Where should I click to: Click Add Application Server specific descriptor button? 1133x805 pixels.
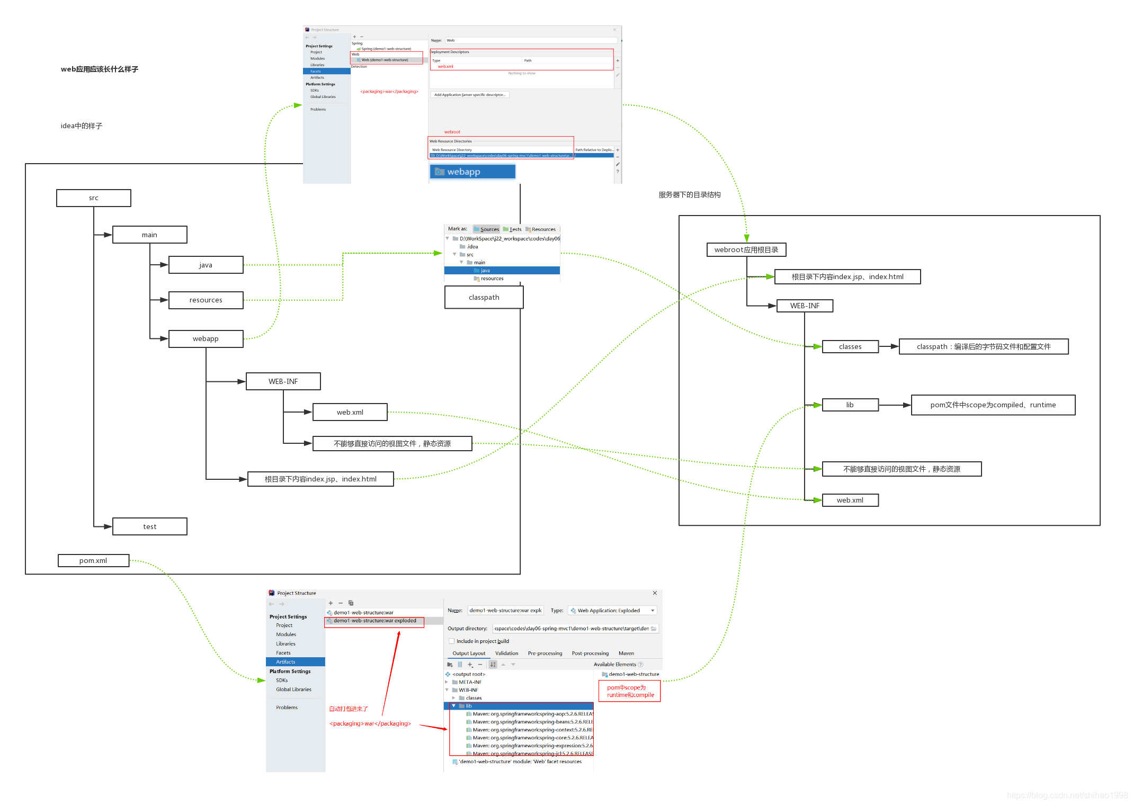tap(470, 95)
